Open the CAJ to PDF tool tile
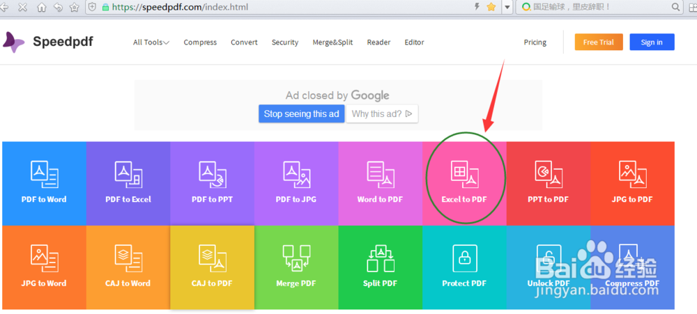This screenshot has height=314, width=697. 212,267
